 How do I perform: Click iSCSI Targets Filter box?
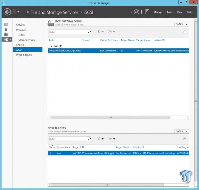point(69,139)
